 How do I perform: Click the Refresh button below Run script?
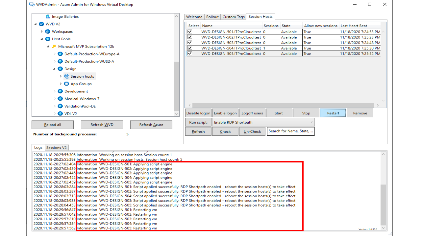[x=198, y=131]
